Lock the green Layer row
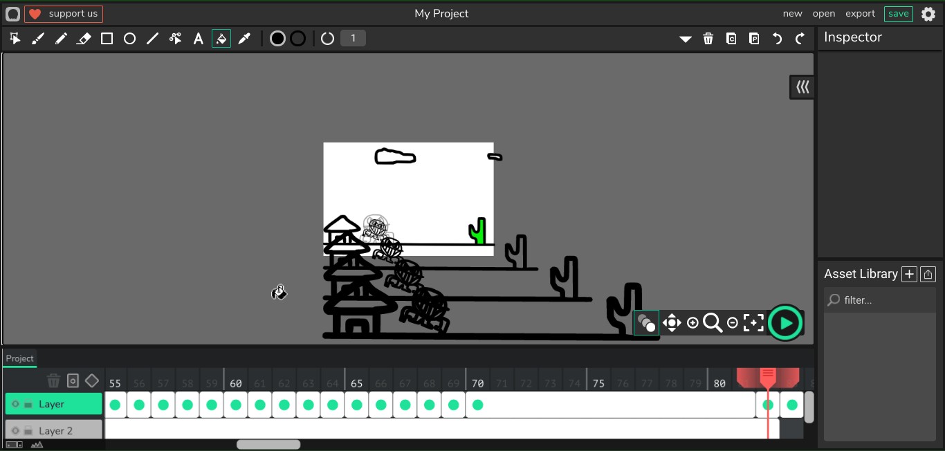Viewport: 945px width, 451px height. [28, 404]
